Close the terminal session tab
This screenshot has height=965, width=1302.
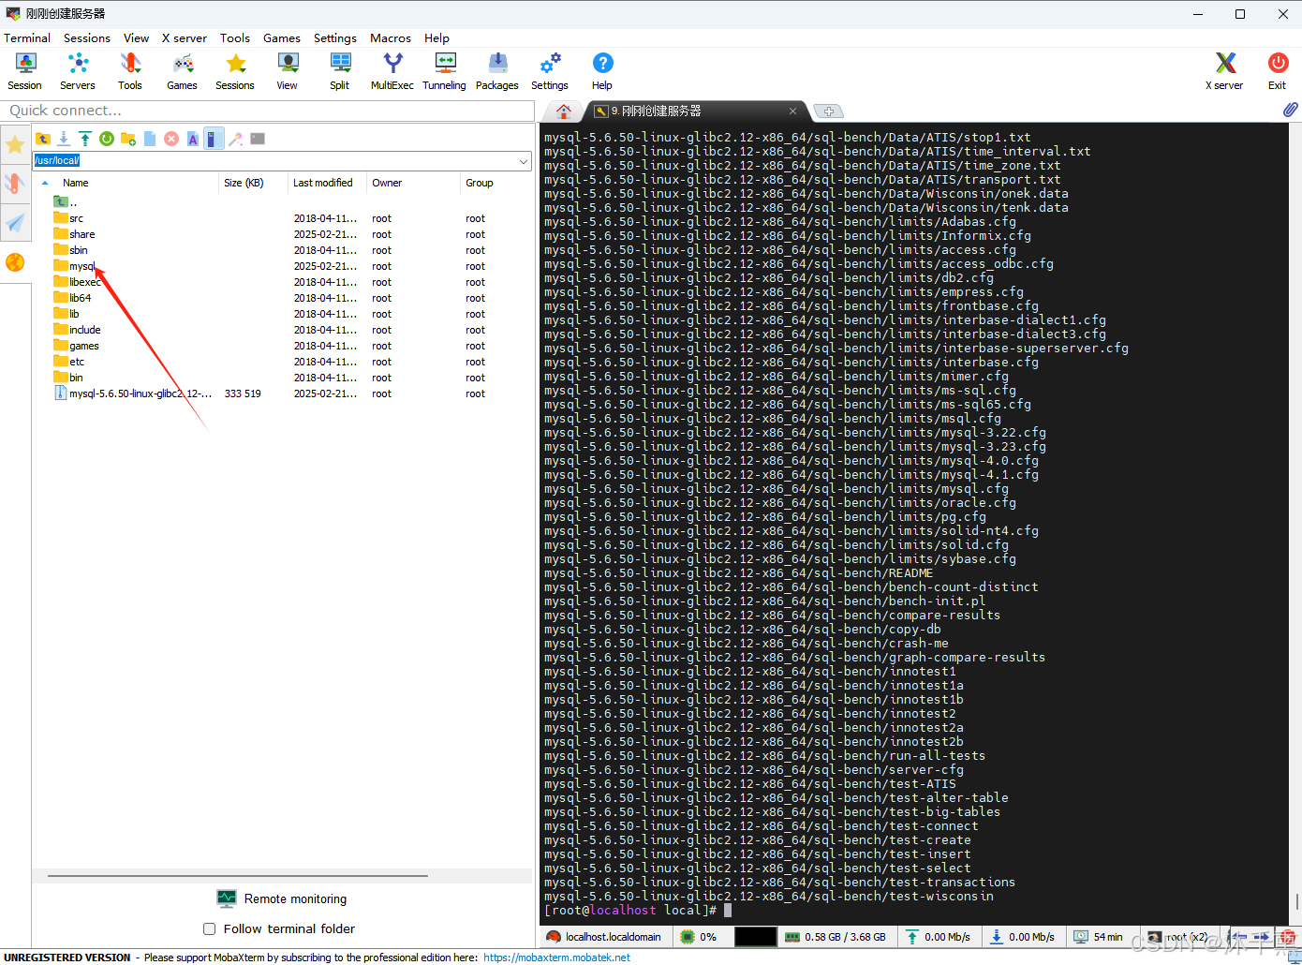coord(792,111)
